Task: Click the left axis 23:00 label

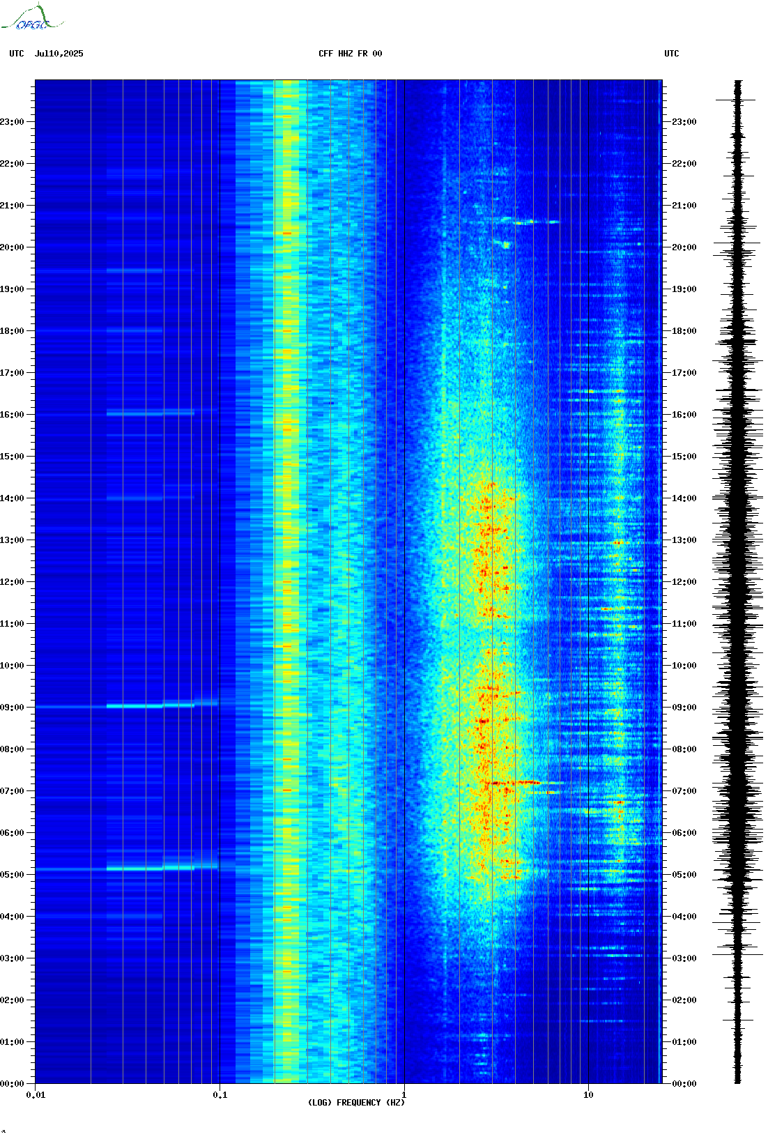Action: click(12, 122)
